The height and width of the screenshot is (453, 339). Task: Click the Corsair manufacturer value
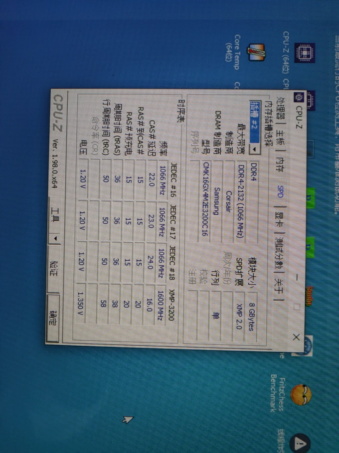pos(228,201)
